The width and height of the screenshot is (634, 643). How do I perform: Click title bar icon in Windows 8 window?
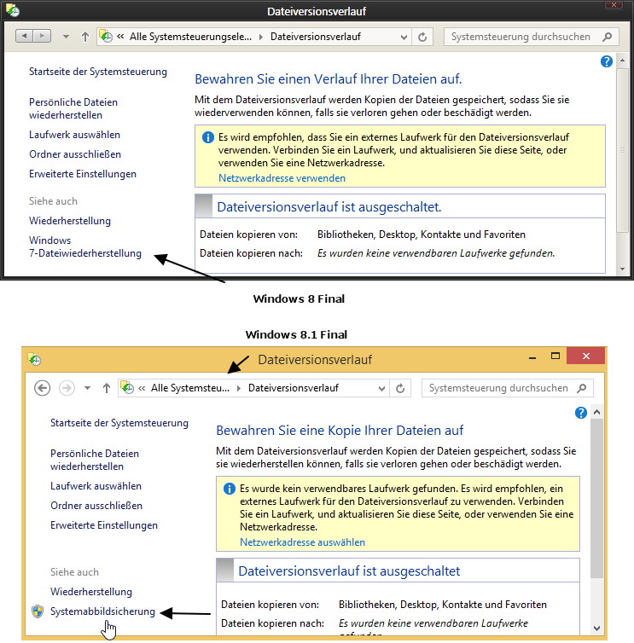tap(12, 11)
